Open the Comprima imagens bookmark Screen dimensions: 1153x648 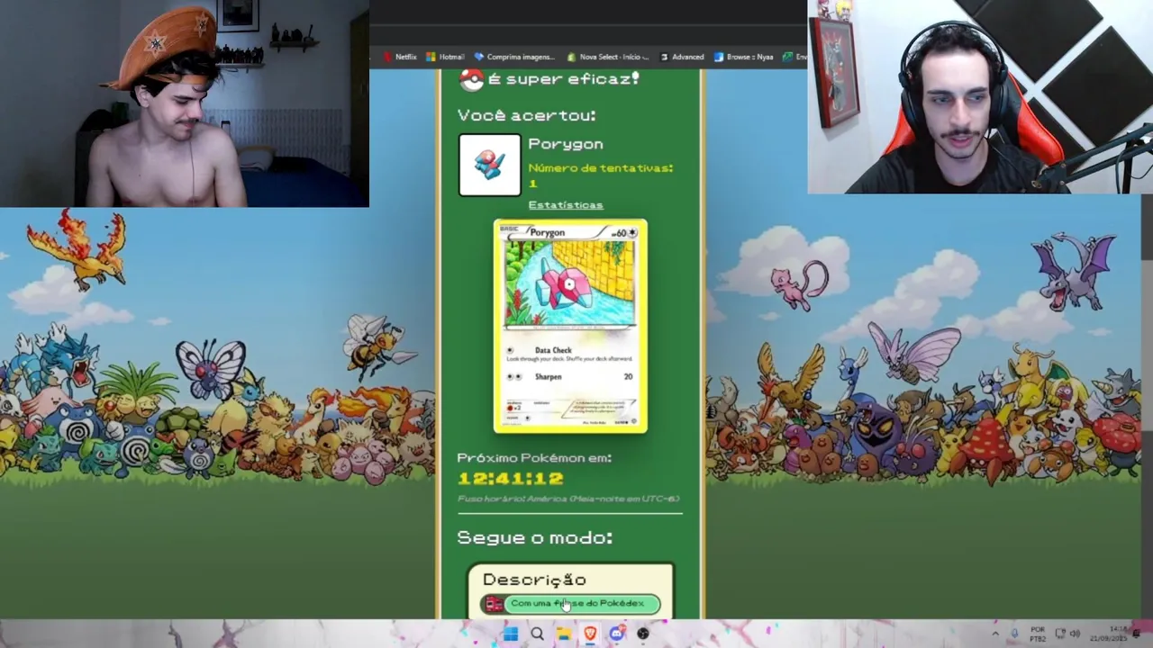pos(513,57)
